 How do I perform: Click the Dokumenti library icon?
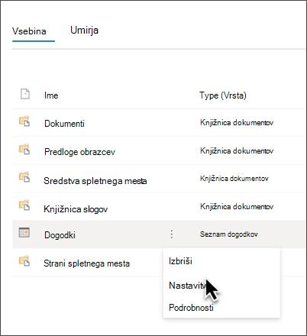tap(24, 121)
